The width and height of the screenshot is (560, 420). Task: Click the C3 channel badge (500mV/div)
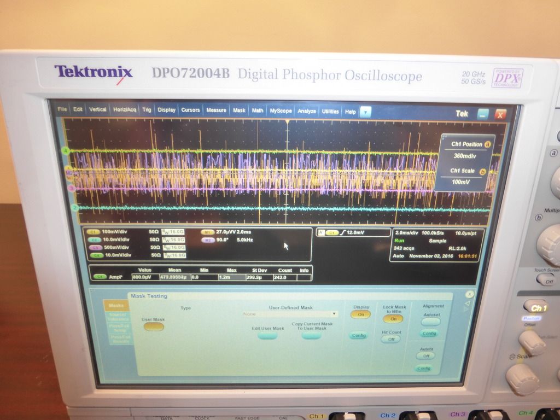[x=95, y=248]
